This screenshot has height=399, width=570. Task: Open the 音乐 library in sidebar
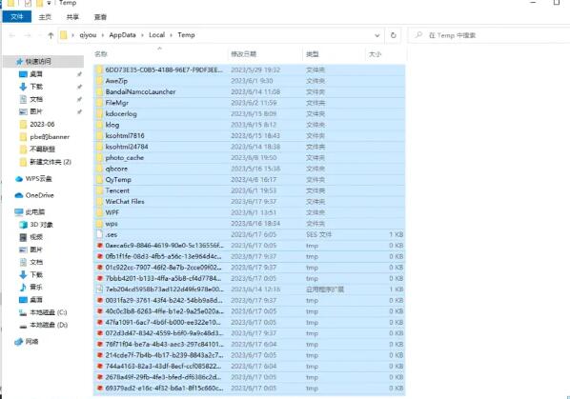click(x=31, y=288)
